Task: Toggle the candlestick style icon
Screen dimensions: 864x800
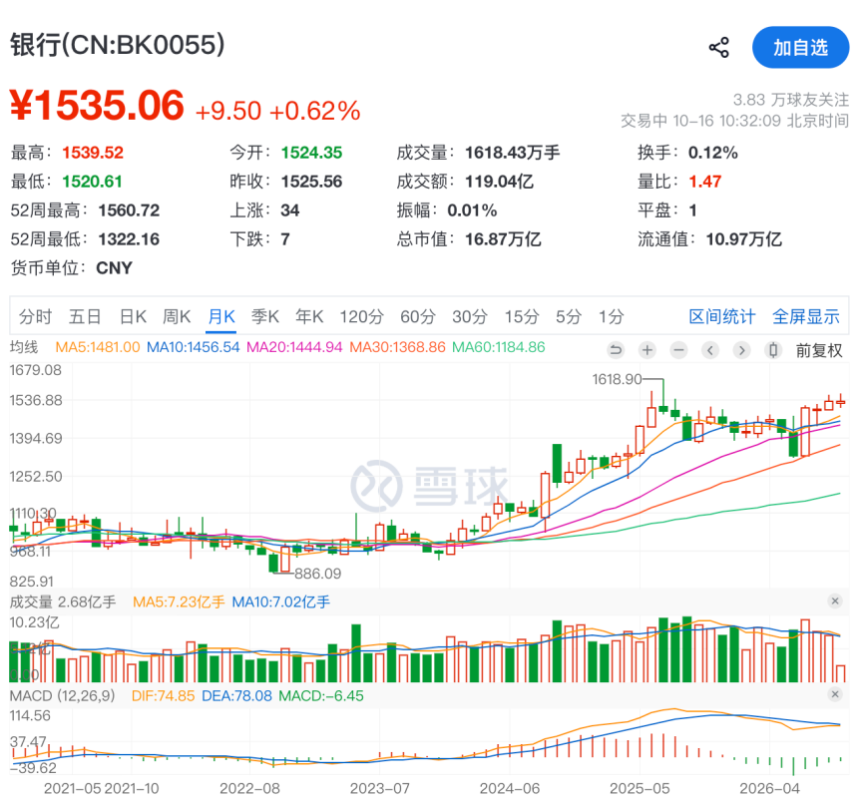Action: click(773, 350)
